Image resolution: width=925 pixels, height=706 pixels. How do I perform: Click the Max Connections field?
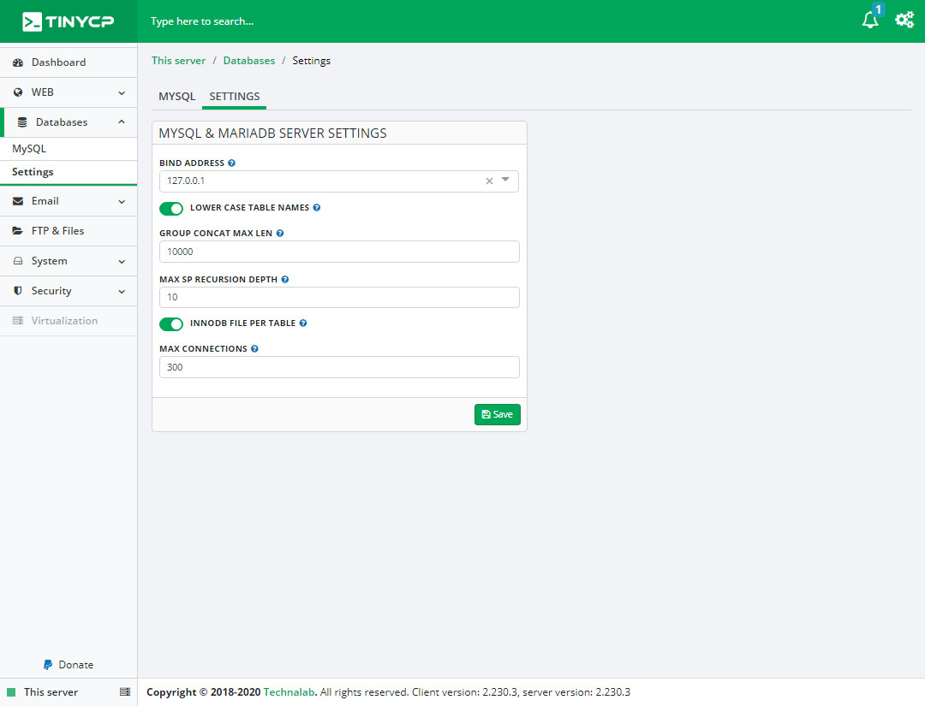point(339,367)
